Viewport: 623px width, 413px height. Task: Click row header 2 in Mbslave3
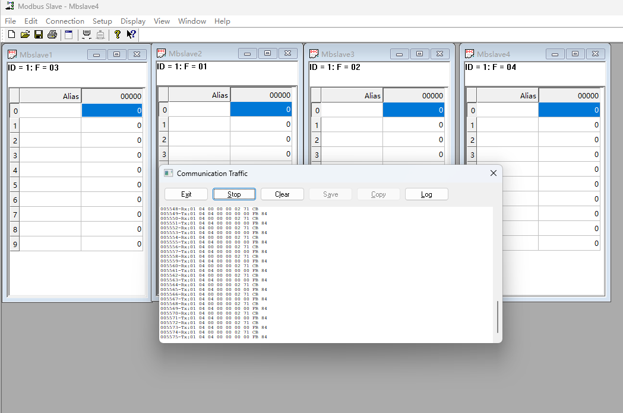coord(317,140)
